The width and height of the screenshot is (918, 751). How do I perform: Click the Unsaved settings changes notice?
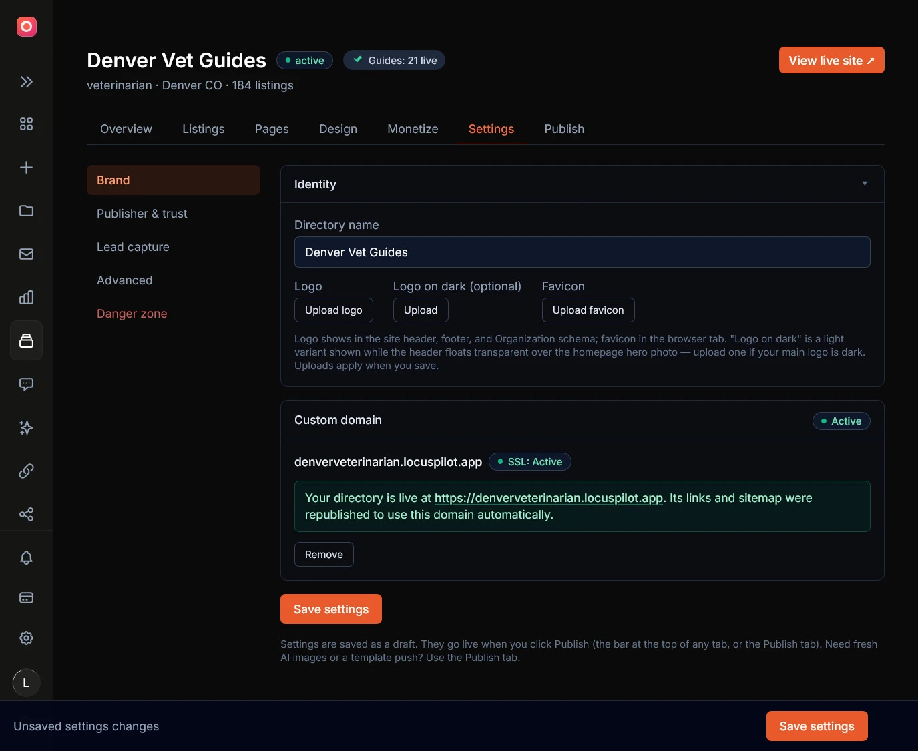[x=86, y=726]
